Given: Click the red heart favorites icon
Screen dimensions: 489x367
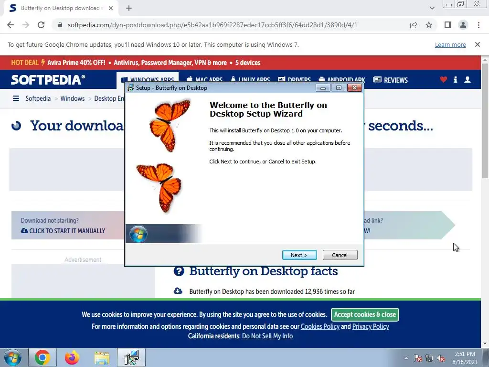Looking at the screenshot, I should [444, 80].
